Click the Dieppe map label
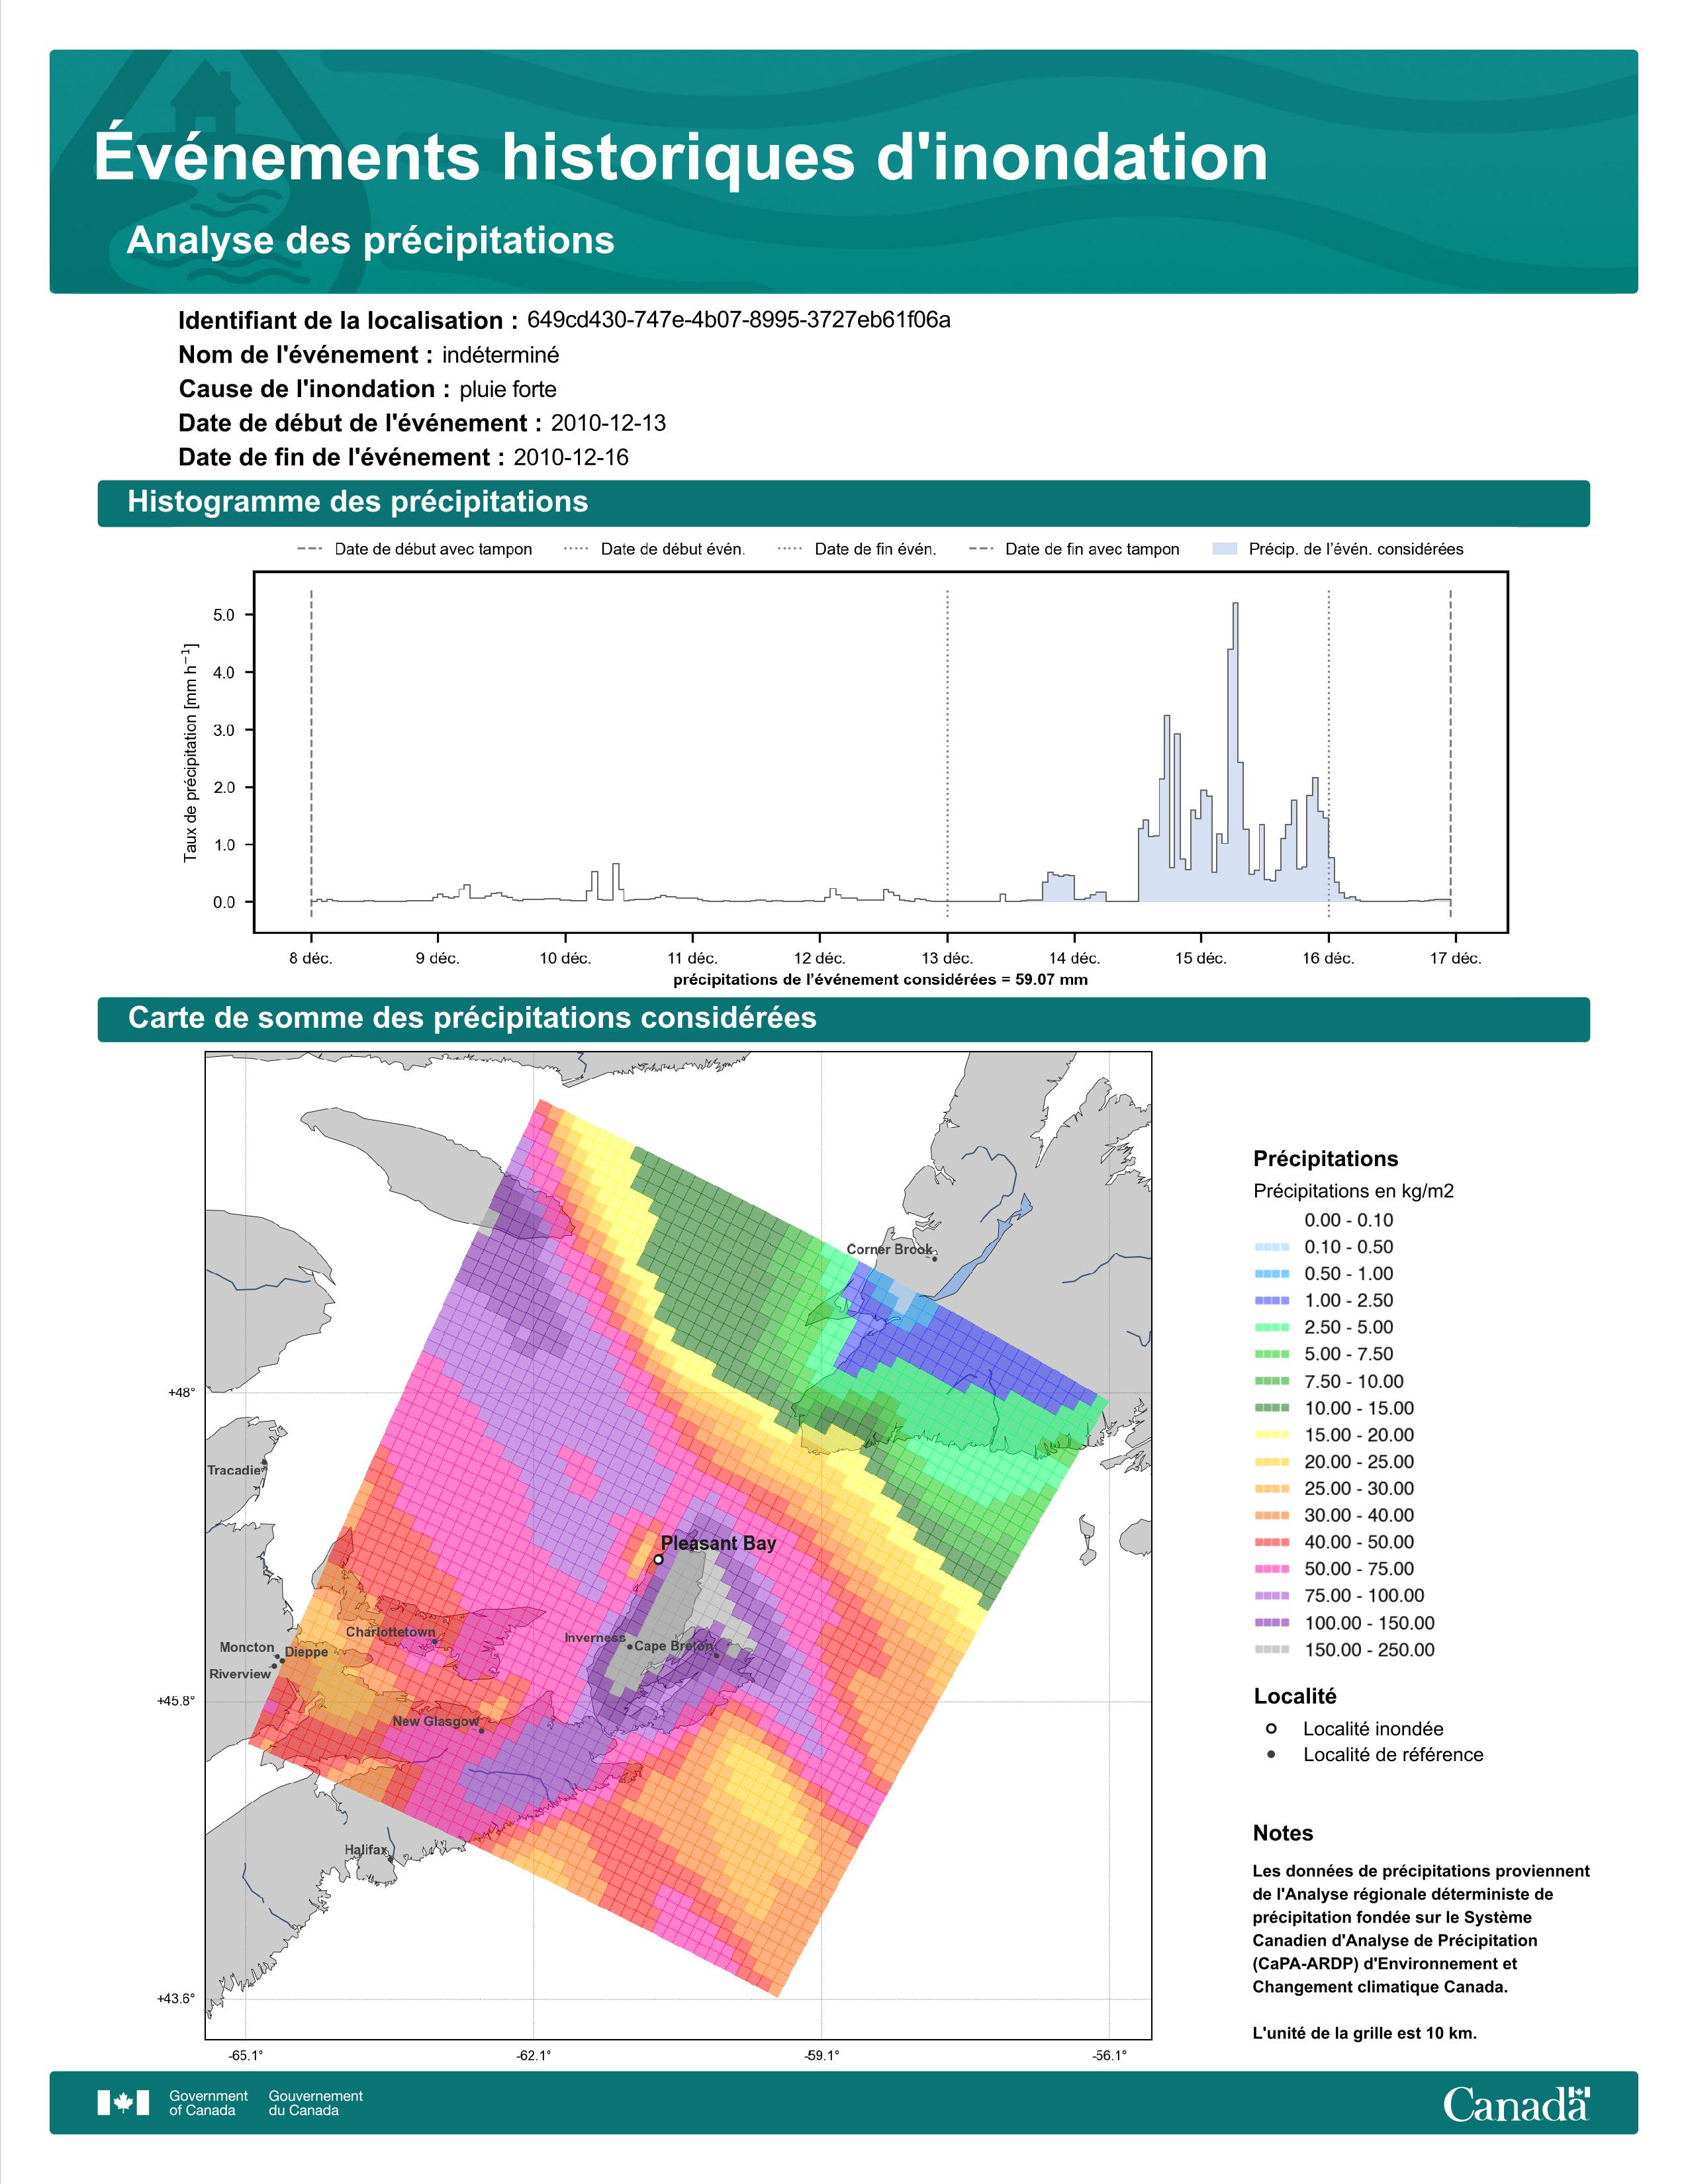This screenshot has height=2184, width=1688. (306, 1652)
